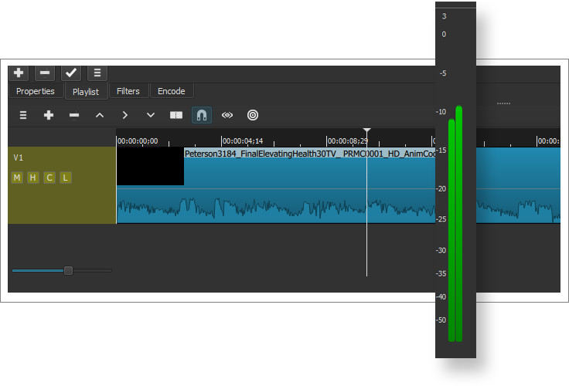This screenshot has height=386, width=569.
Task: Open the playlist hamburger menu
Action: click(97, 73)
